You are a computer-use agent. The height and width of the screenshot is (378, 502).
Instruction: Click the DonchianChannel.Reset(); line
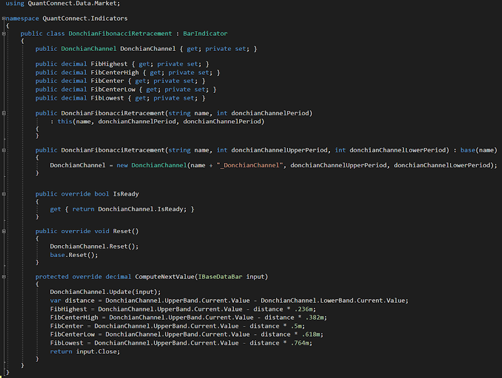[x=94, y=246]
